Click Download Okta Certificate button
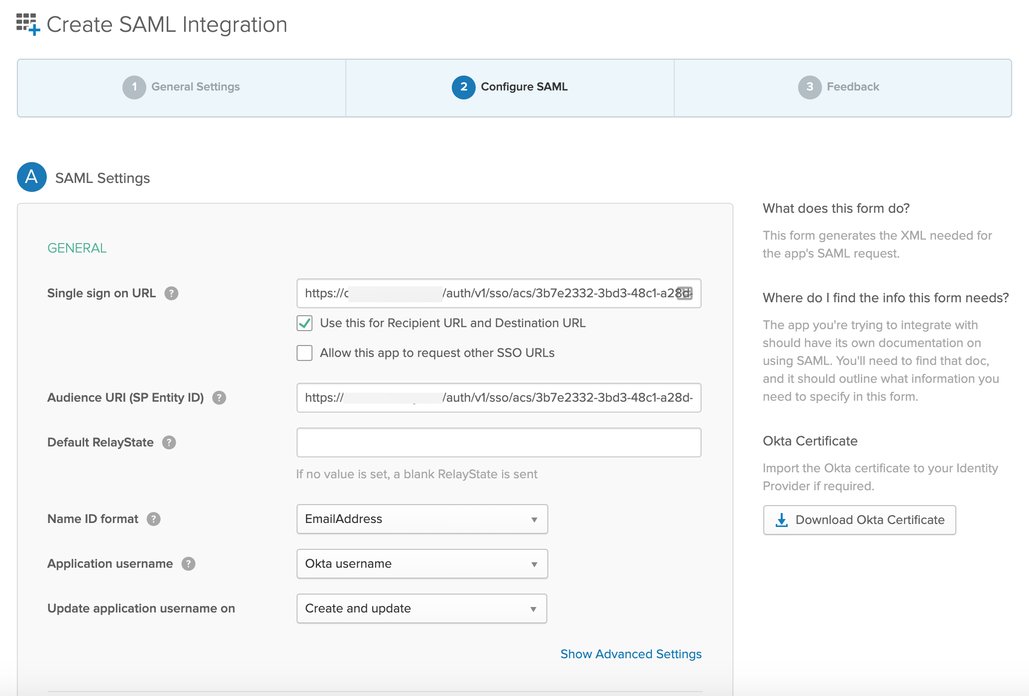Image resolution: width=1029 pixels, height=696 pixels. [x=859, y=520]
